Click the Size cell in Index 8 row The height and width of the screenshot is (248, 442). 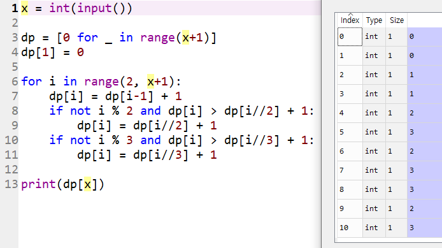[x=396, y=189]
